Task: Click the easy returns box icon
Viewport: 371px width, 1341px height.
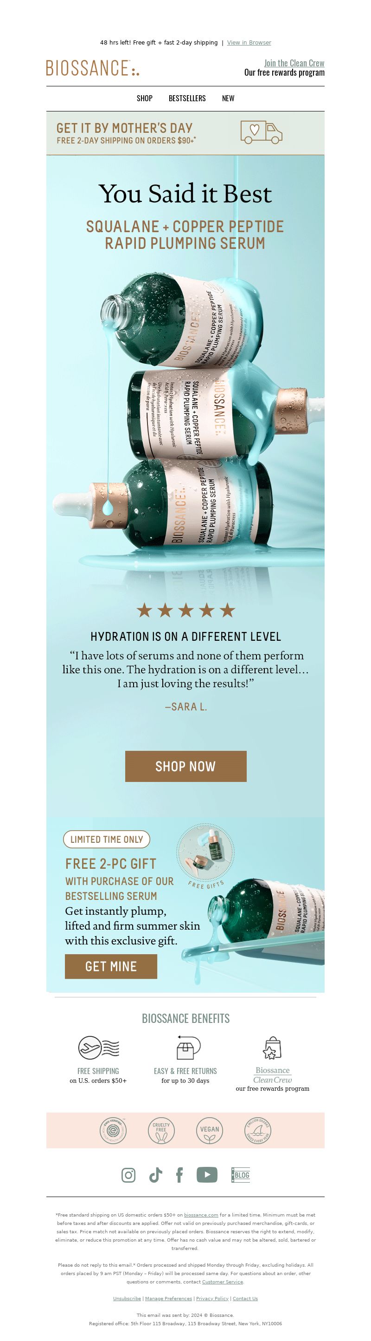Action: coord(185,1047)
